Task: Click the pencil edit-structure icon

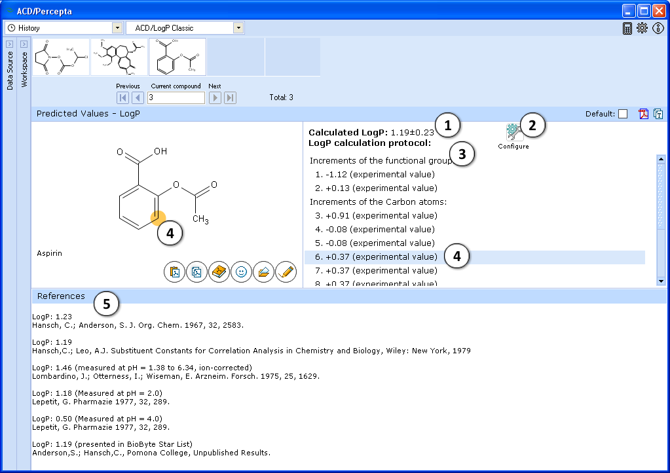Action: tap(286, 272)
